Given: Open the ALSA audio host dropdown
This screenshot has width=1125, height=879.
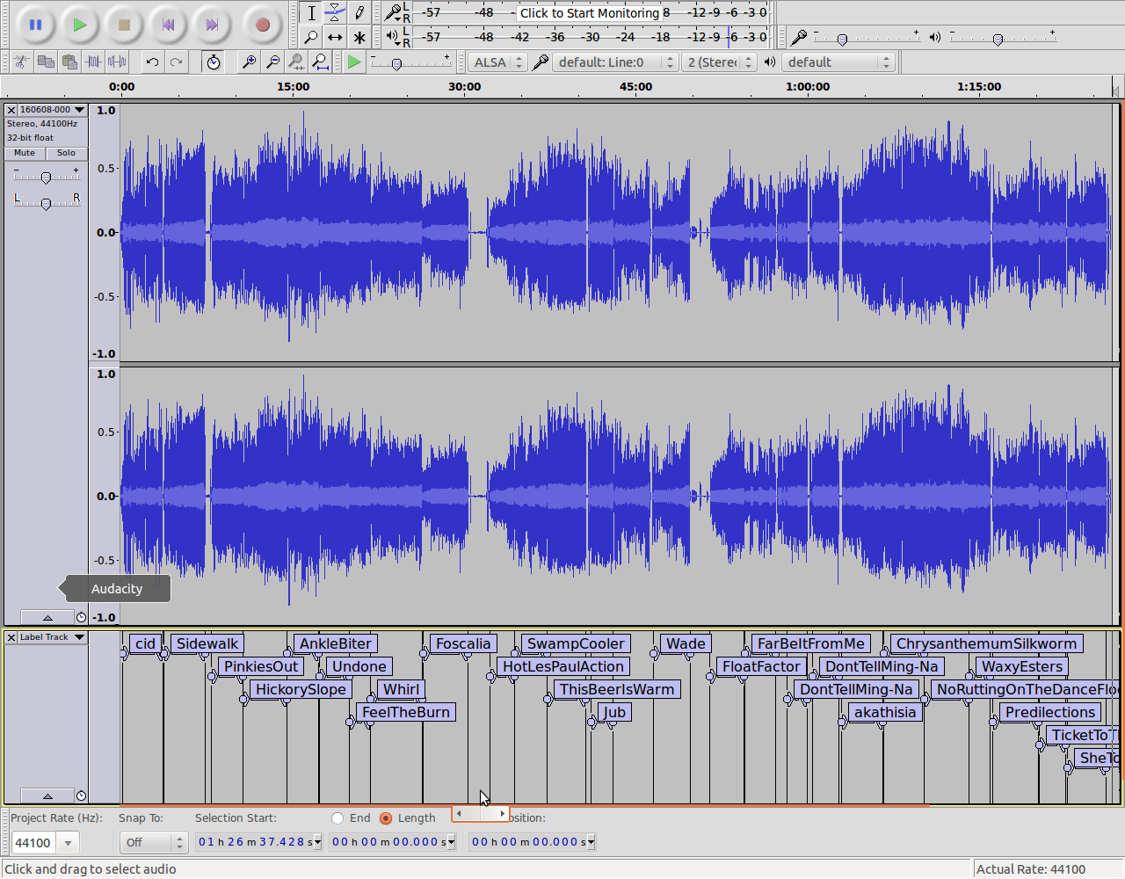Looking at the screenshot, I should click(x=497, y=62).
